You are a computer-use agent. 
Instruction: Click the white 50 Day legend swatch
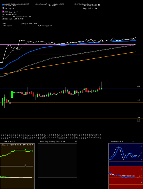coord(3,8)
